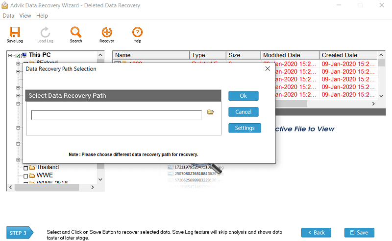
Task: Click the Save Log toolbar icon
Action: coord(15,32)
